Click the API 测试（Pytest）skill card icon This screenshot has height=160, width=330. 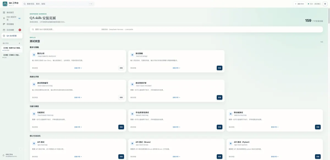click(x=231, y=143)
